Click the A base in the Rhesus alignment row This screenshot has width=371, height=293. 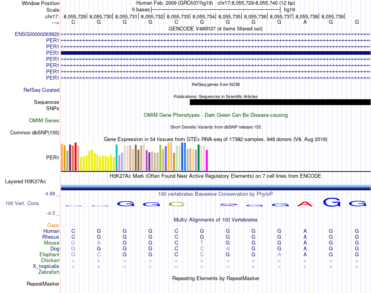coord(305,237)
